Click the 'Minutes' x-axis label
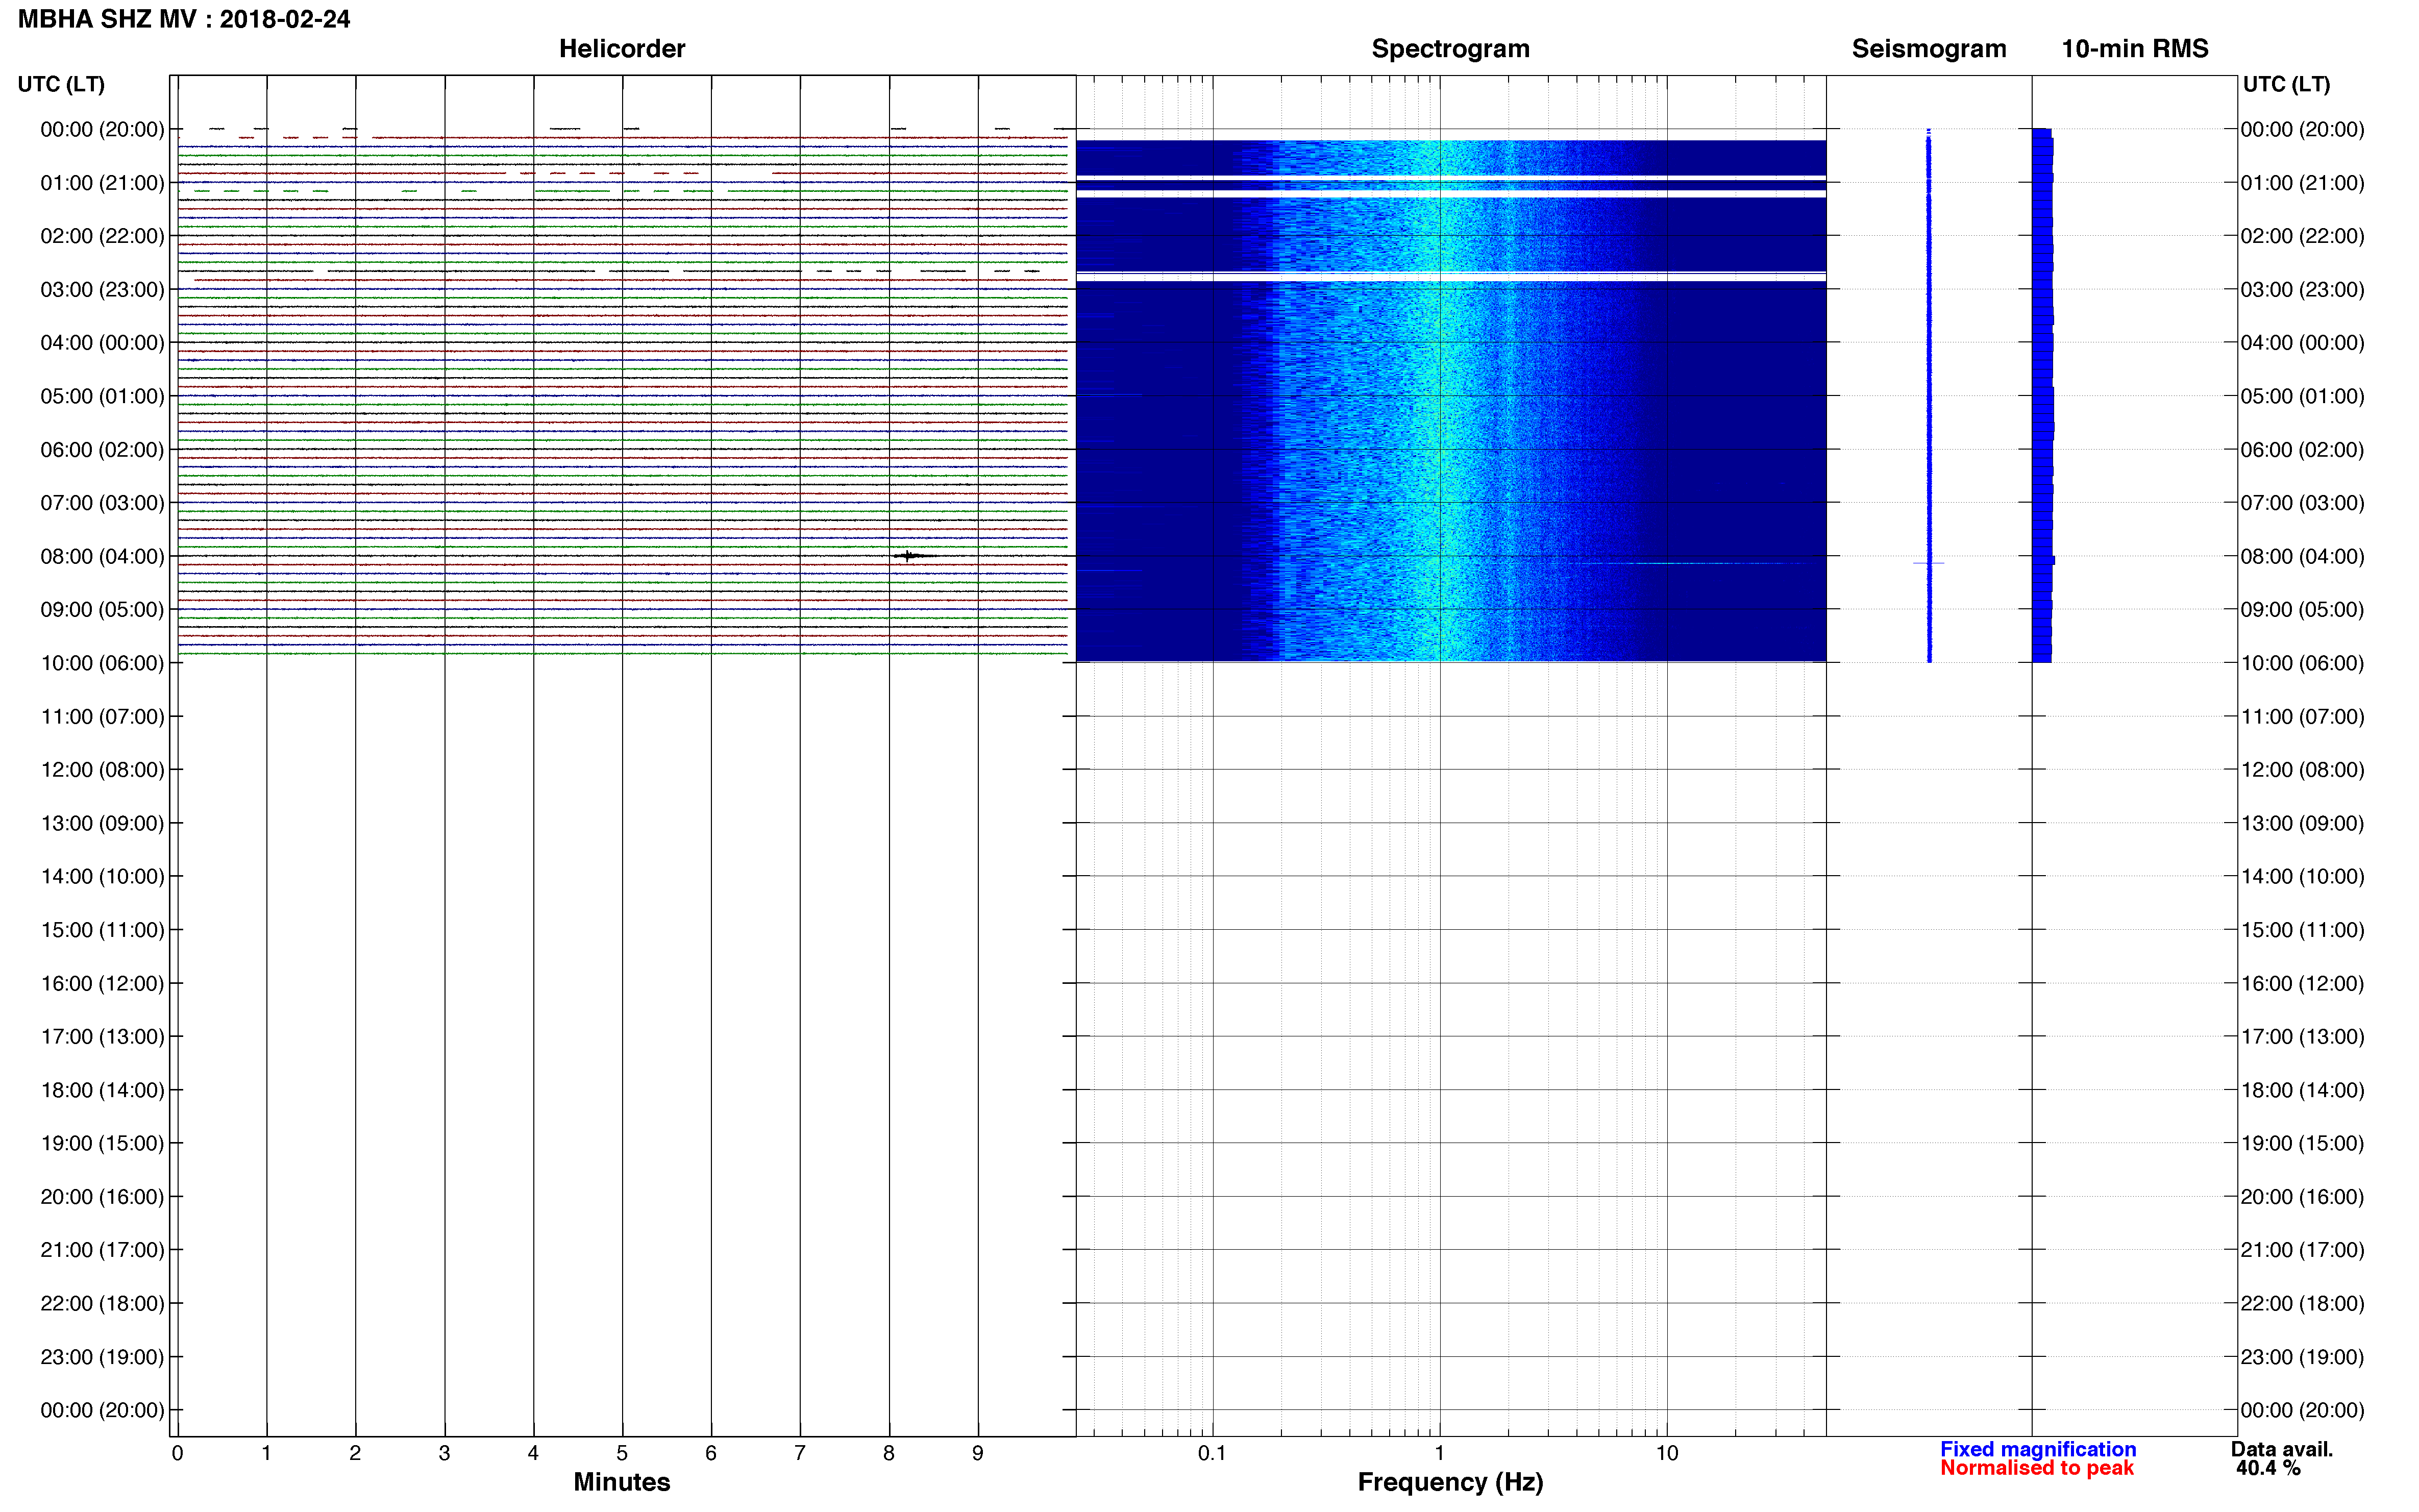The image size is (2419, 1512). coord(621,1482)
